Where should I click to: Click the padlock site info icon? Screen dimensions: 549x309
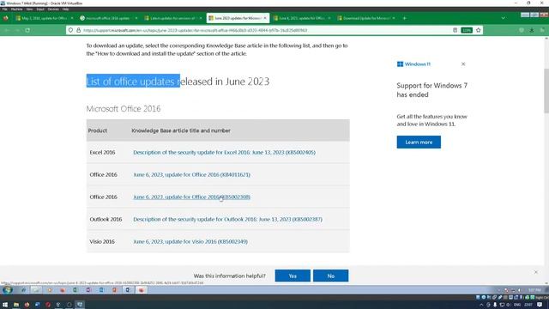coord(78,30)
